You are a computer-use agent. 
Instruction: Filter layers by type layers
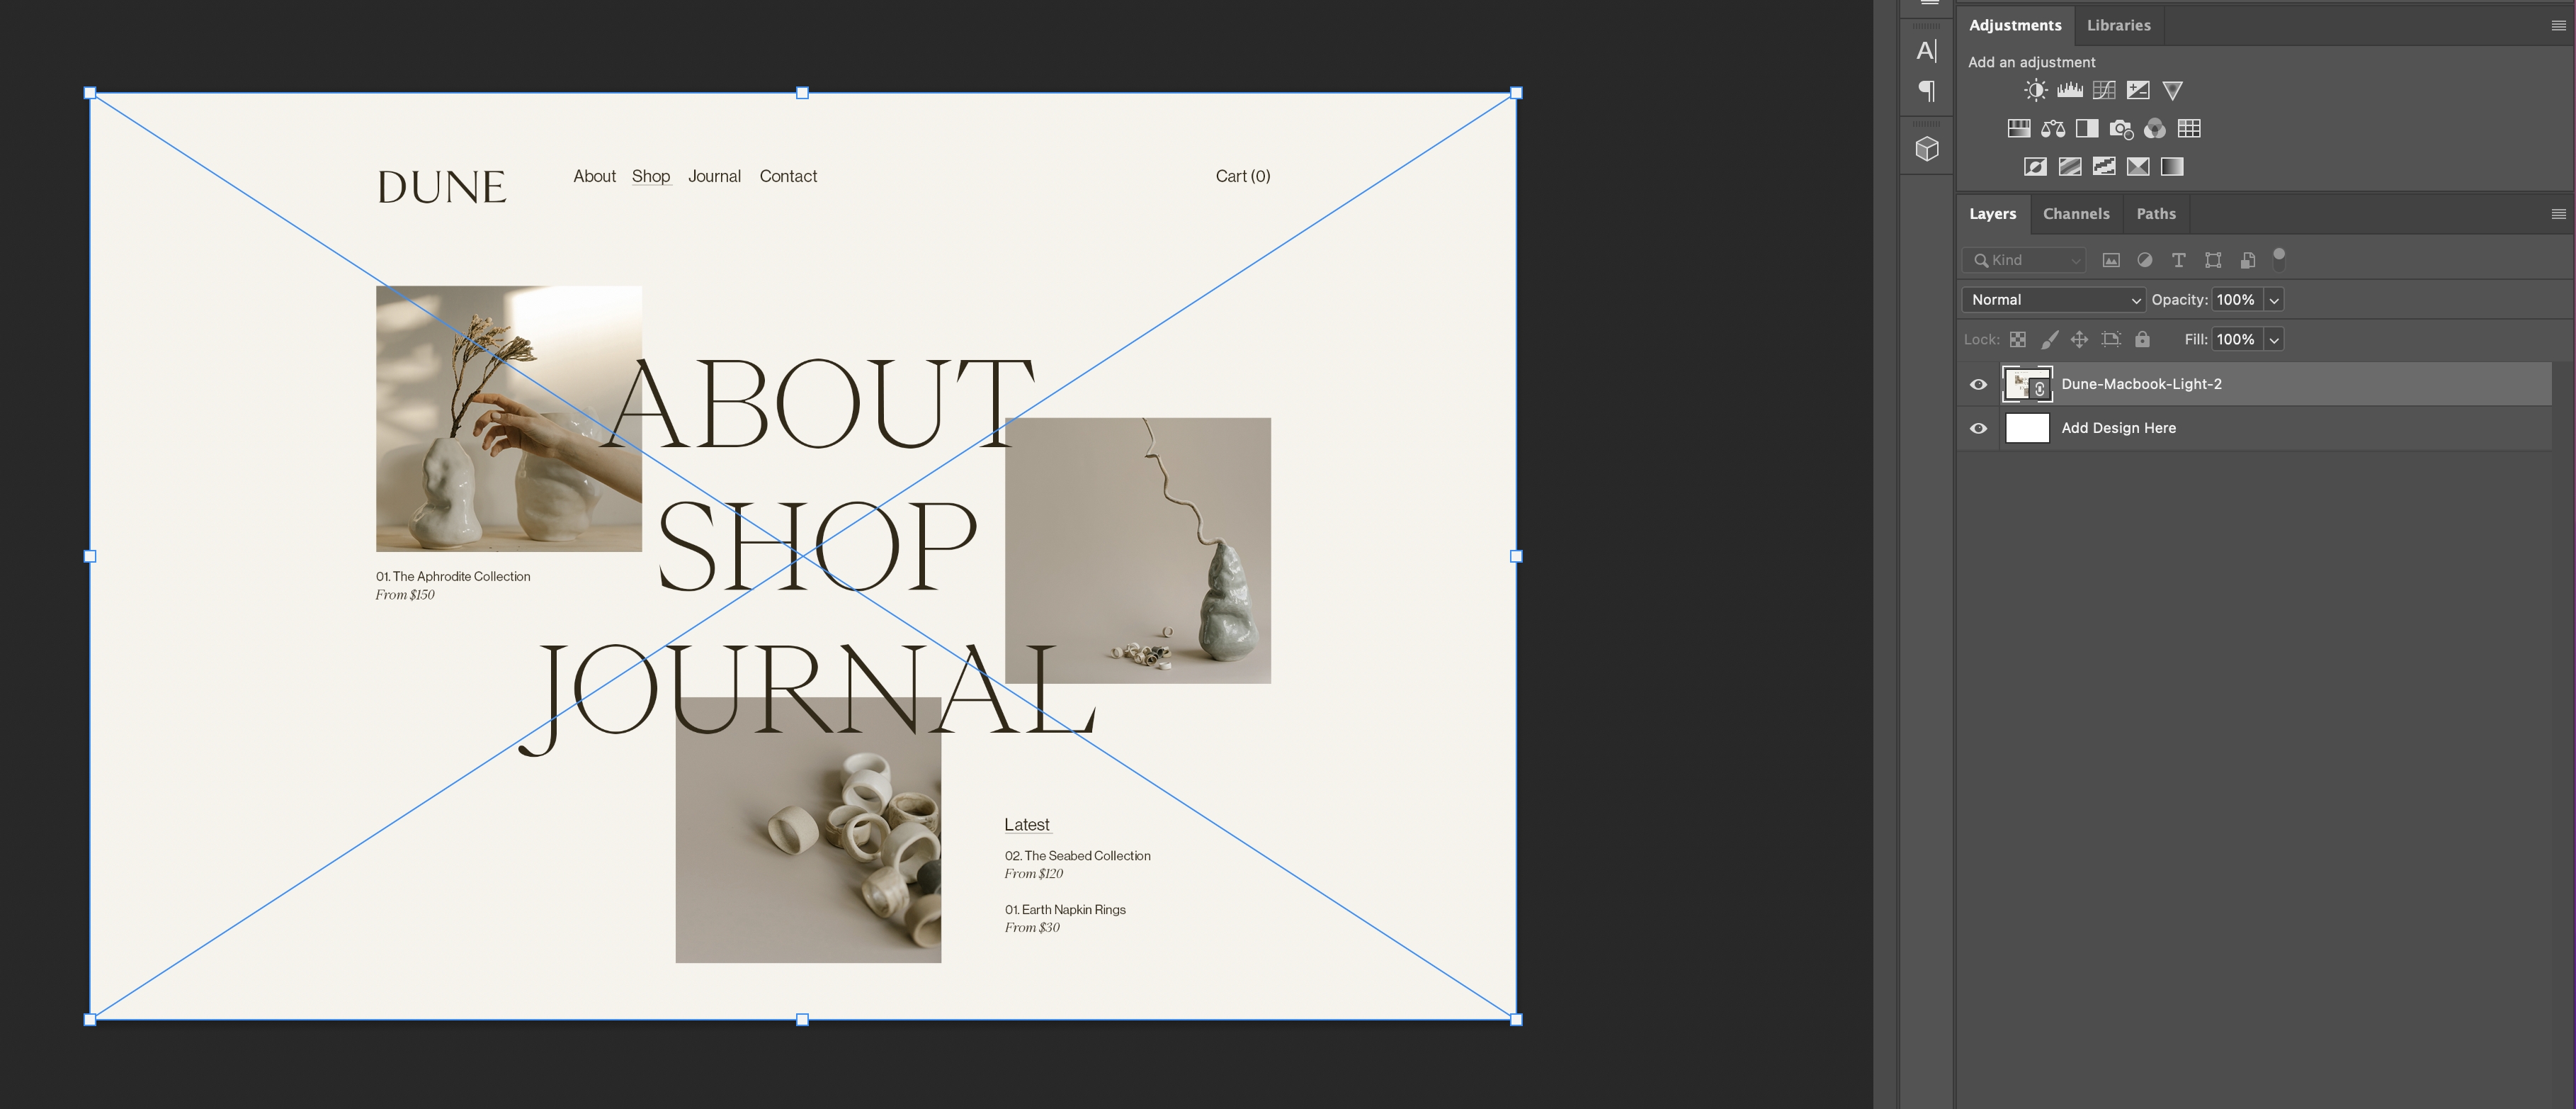(2178, 260)
